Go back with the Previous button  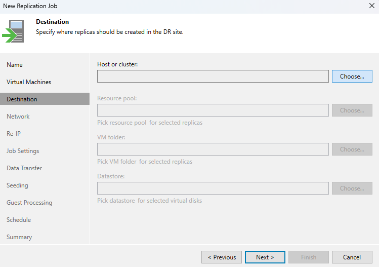coord(222,257)
